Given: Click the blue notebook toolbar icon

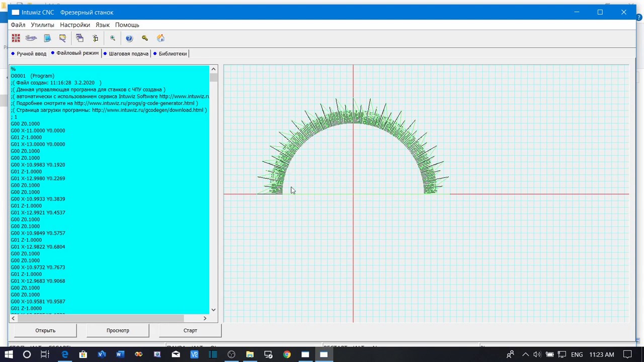Looking at the screenshot, I should [x=47, y=38].
